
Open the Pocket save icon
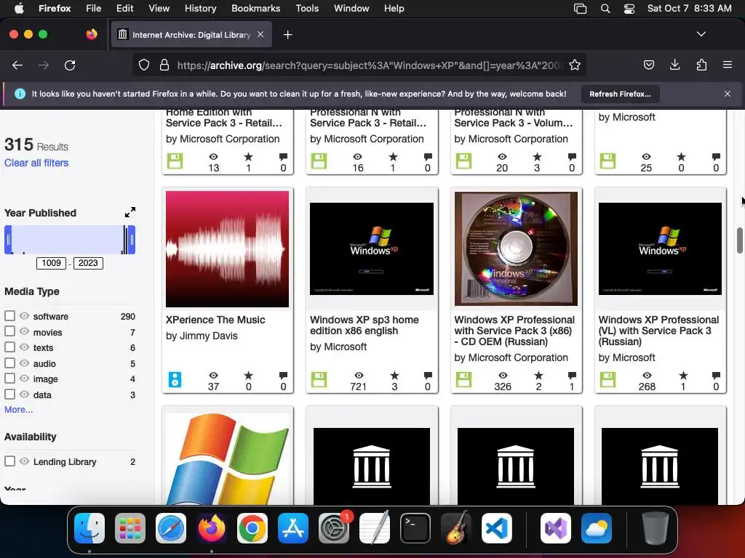click(x=648, y=65)
